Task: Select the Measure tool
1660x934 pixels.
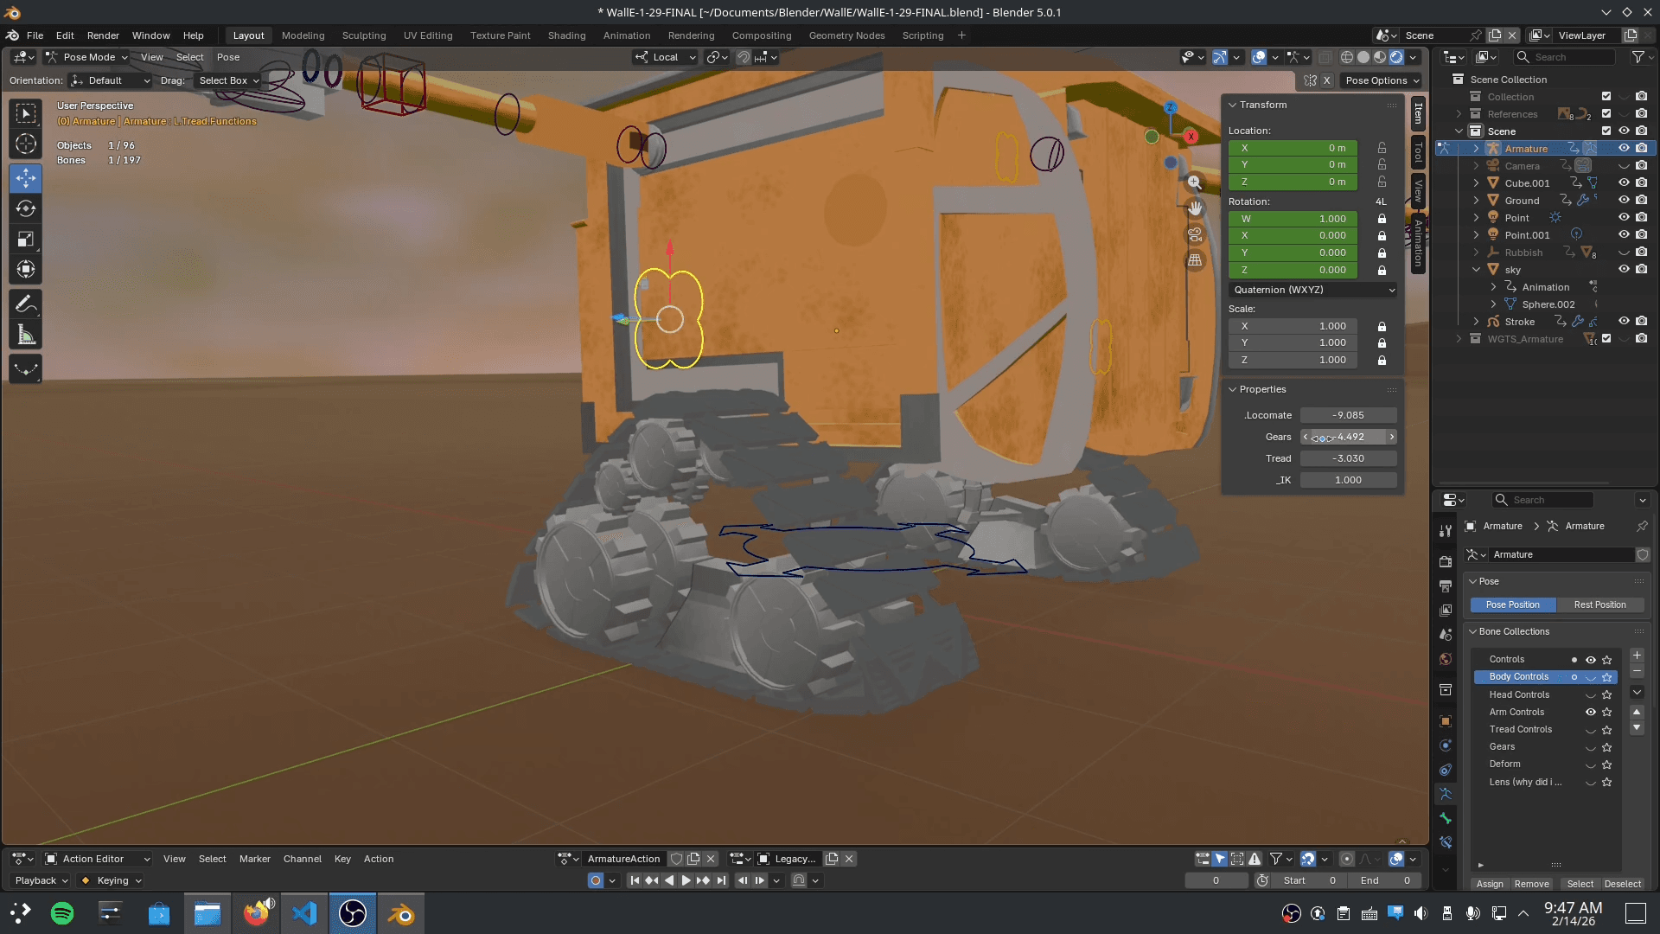Action: [25, 334]
